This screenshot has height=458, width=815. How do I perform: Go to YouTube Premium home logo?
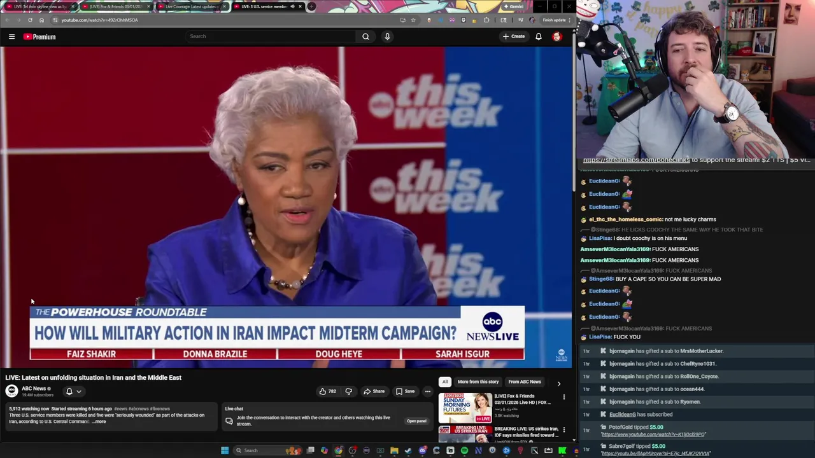point(39,36)
